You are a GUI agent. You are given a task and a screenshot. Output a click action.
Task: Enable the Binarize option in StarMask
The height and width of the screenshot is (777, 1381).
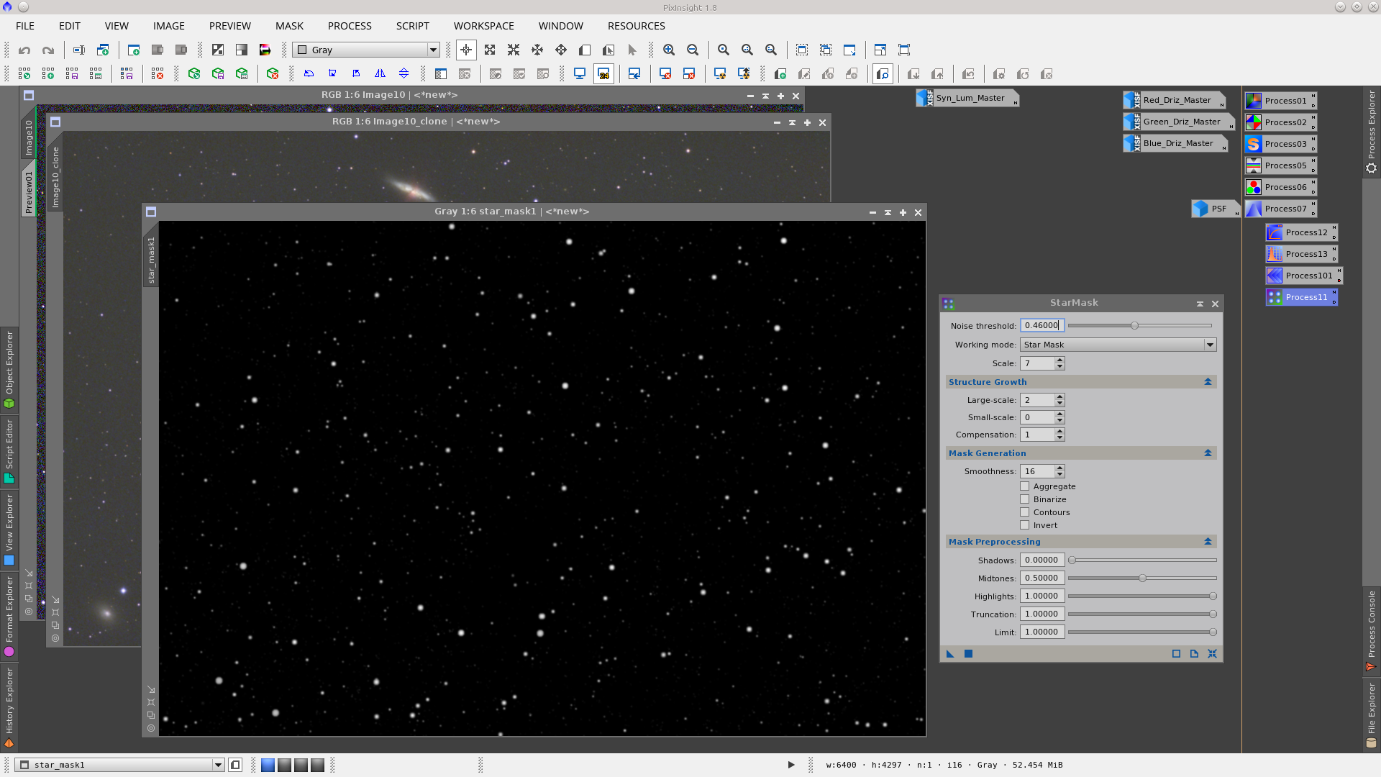tap(1024, 499)
